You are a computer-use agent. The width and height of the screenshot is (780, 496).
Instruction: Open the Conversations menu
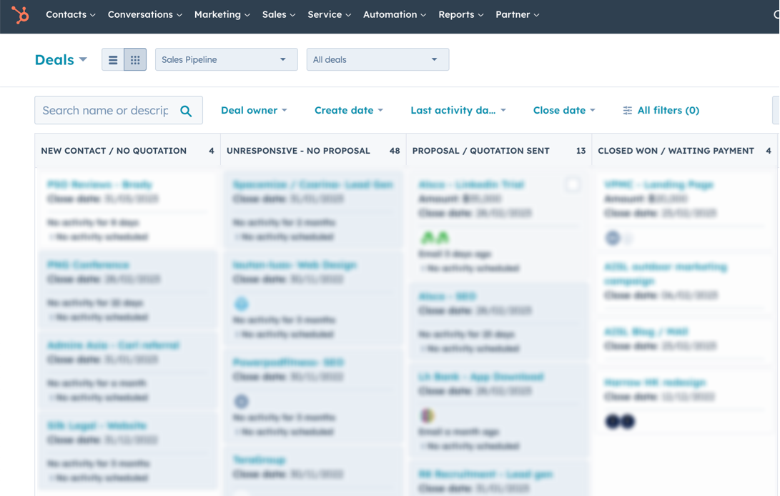(x=144, y=15)
